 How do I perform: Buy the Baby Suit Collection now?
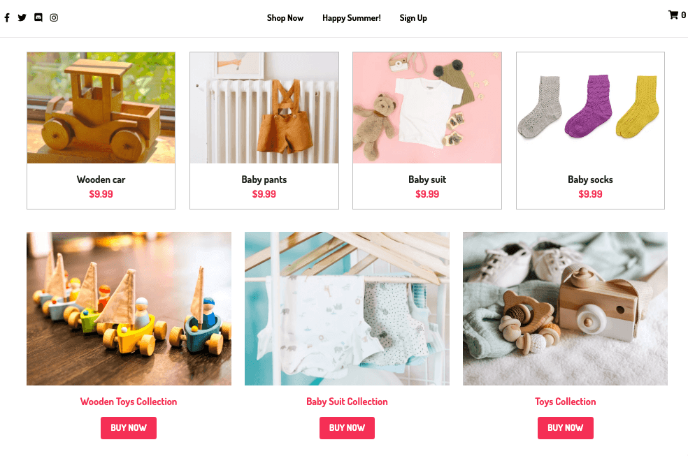pyautogui.click(x=347, y=427)
